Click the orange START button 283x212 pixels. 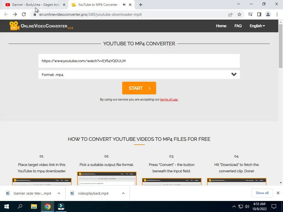[x=139, y=88]
